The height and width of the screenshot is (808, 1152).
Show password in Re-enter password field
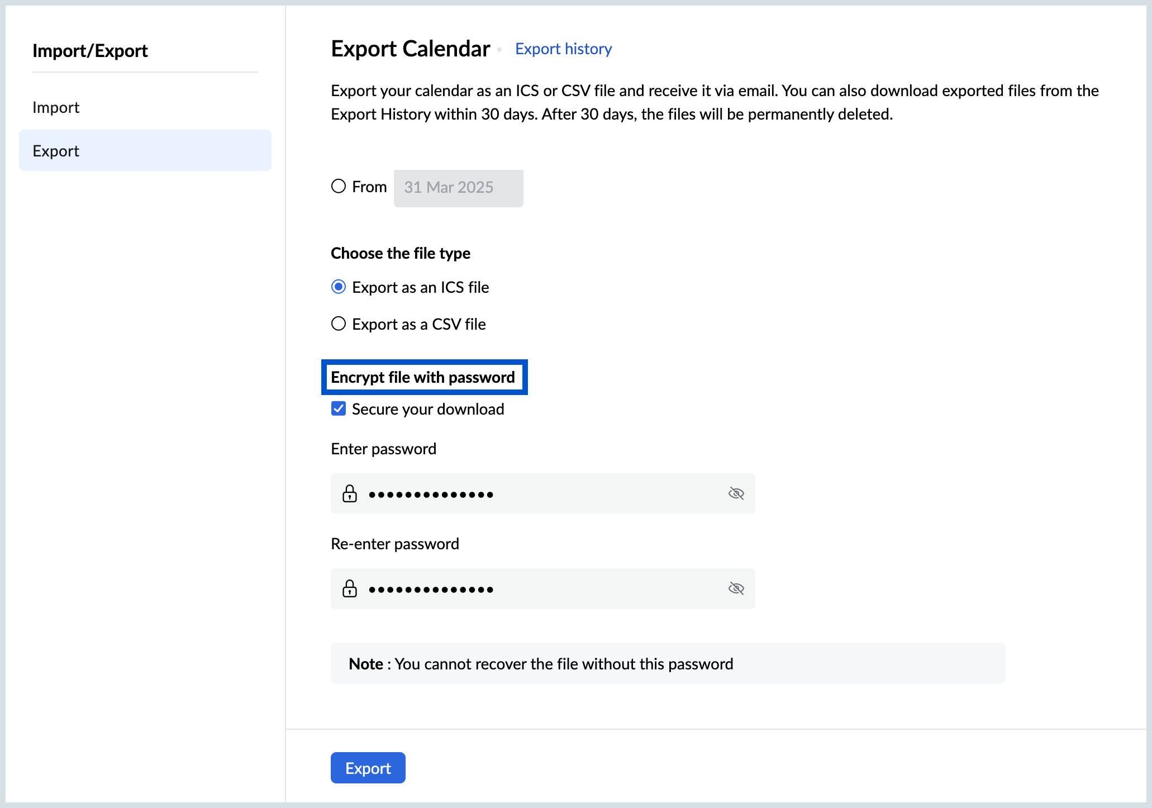[736, 588]
